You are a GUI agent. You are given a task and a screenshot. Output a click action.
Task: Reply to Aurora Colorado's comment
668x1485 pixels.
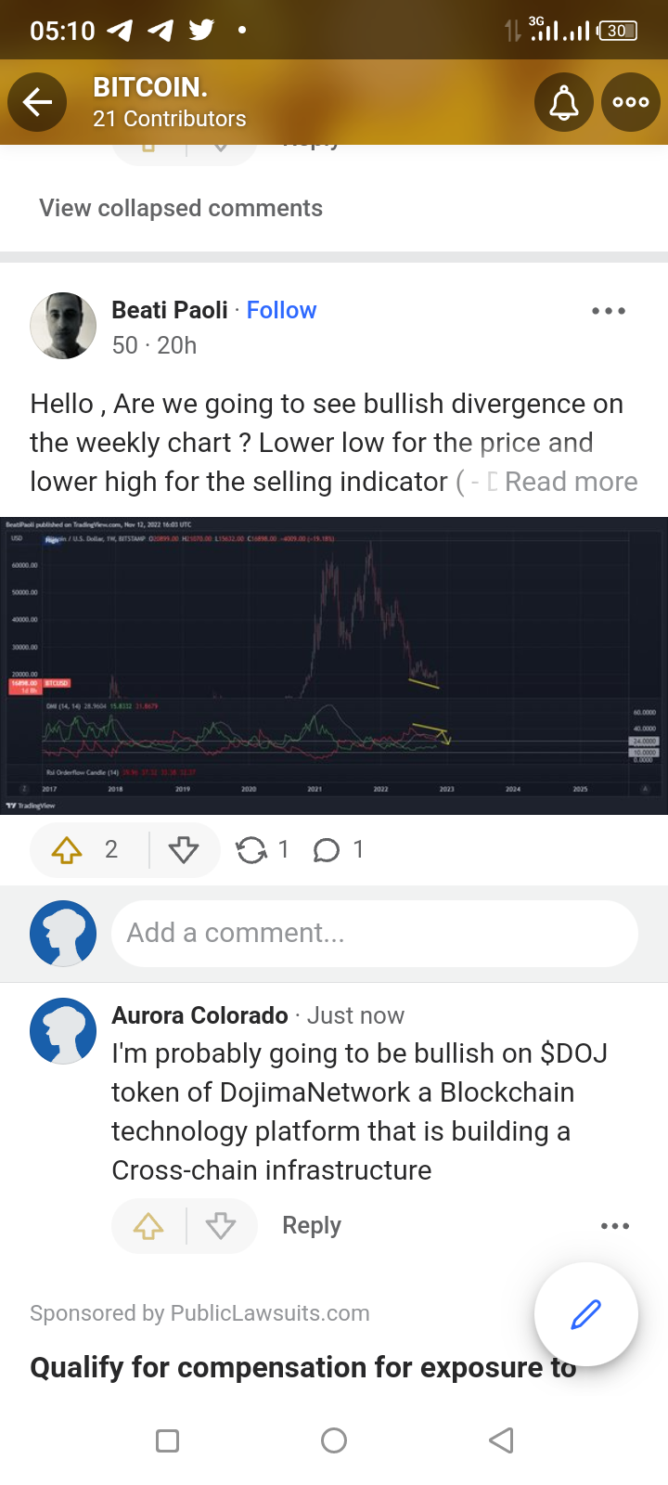coord(312,1225)
